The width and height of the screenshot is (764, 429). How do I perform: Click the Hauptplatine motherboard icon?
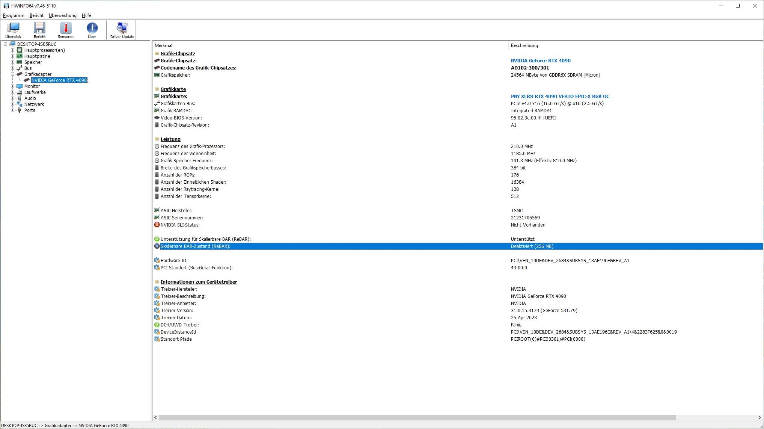(20, 56)
